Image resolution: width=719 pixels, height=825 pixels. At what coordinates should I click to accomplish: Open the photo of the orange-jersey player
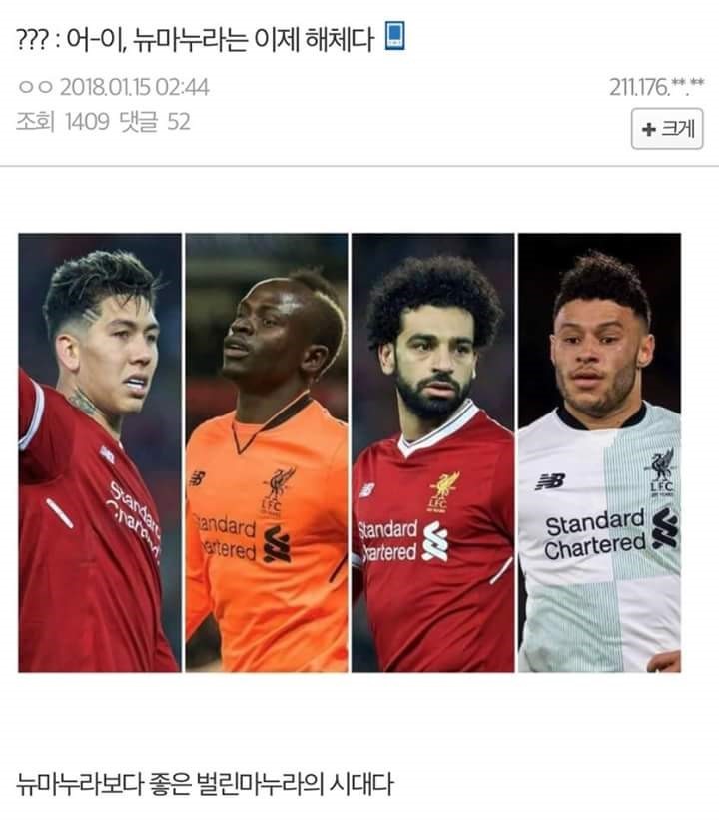267,452
